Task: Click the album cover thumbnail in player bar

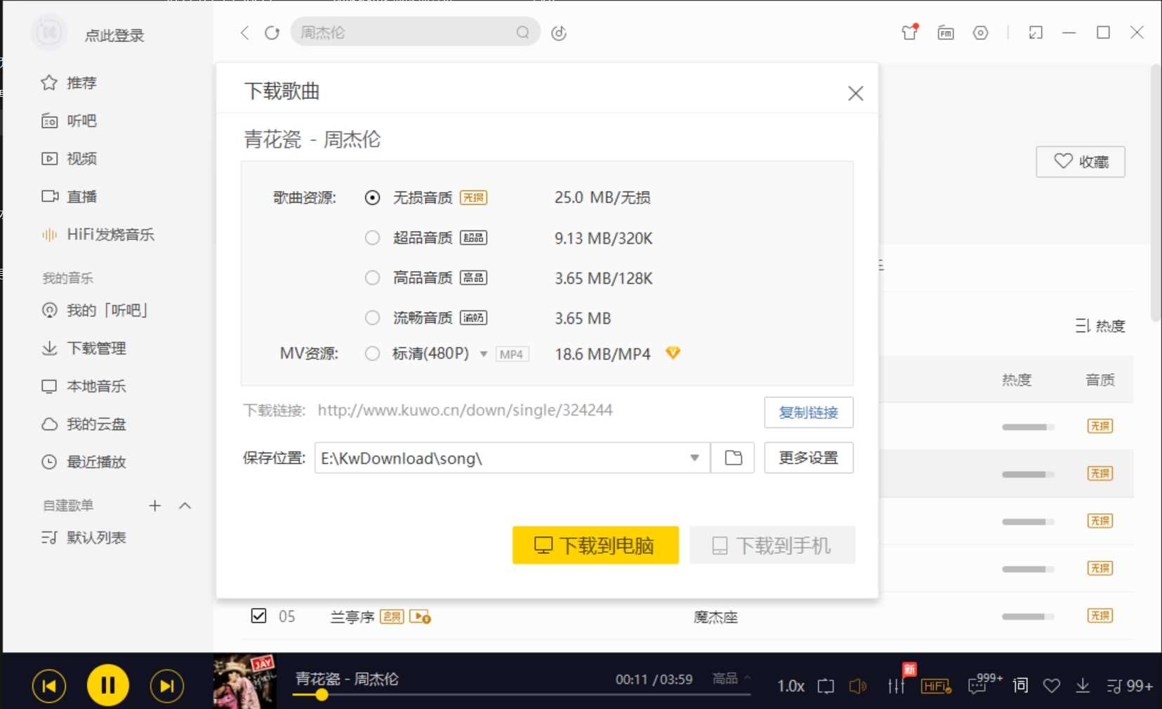Action: (245, 681)
